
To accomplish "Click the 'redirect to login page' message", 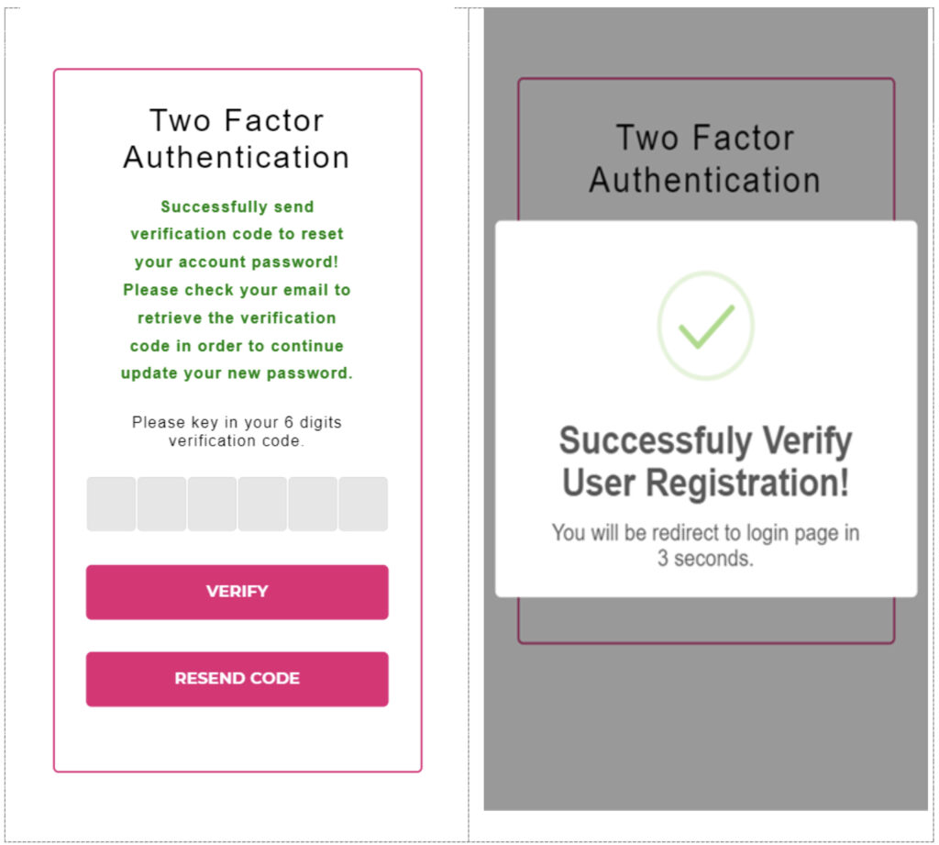I will pyautogui.click(x=705, y=545).
